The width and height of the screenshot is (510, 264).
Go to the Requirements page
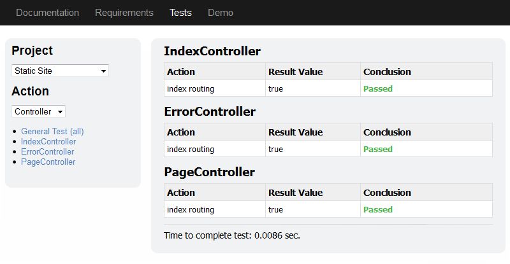tap(124, 13)
